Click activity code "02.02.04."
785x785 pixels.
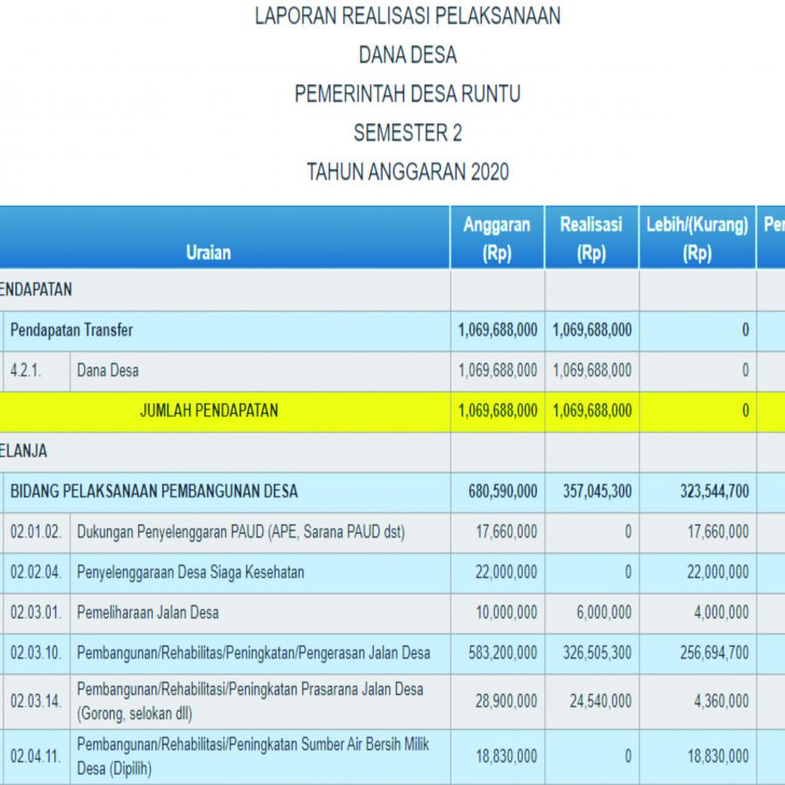(x=36, y=572)
